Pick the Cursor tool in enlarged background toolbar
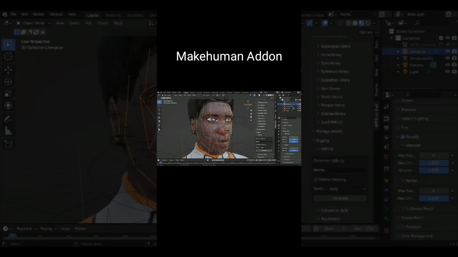The width and height of the screenshot is (458, 257). pyautogui.click(x=8, y=56)
